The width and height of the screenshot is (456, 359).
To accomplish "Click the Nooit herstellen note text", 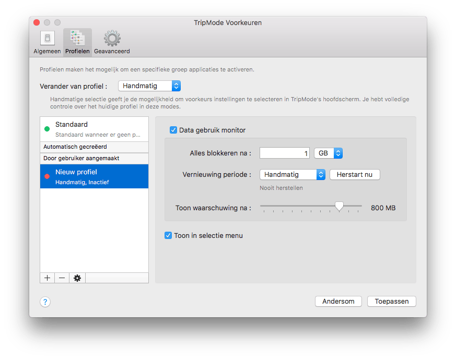I will click(x=281, y=188).
